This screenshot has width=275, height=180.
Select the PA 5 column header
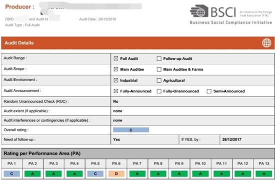(x=95, y=164)
